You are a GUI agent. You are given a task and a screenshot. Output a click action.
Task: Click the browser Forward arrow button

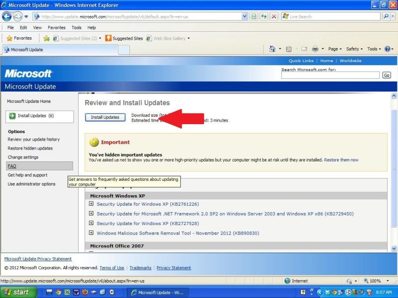pyautogui.click(x=17, y=17)
